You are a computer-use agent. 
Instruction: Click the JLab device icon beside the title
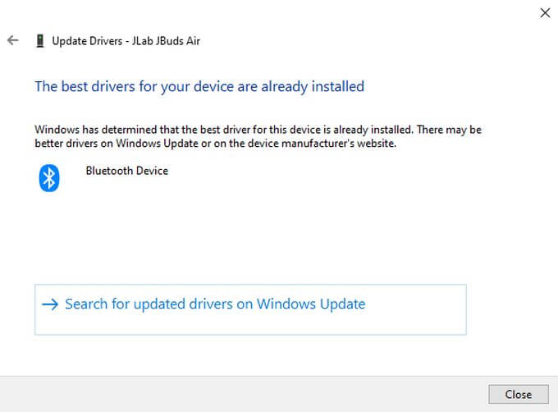tap(39, 40)
